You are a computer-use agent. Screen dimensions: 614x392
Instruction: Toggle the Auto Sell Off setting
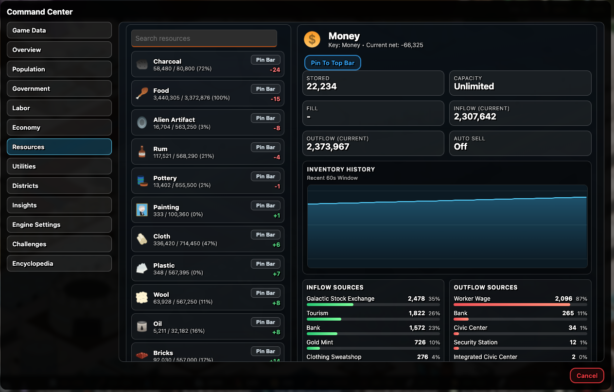[520, 143]
